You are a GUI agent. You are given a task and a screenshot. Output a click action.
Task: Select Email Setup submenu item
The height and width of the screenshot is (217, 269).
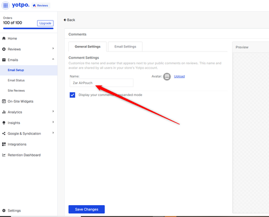pos(29,70)
